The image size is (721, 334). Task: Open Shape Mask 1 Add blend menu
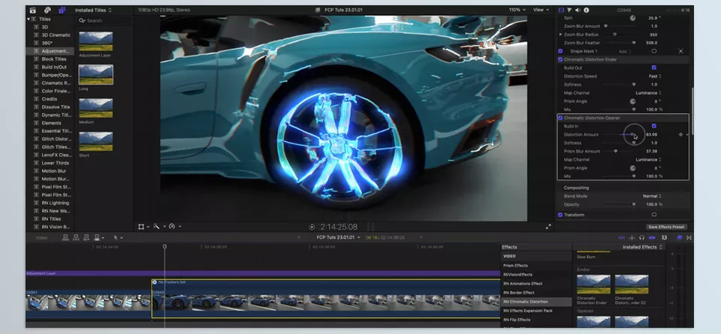625,51
